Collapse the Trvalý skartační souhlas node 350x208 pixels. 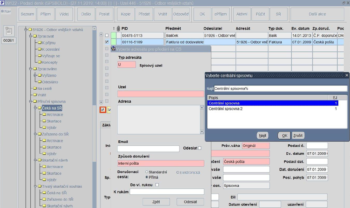pyautogui.click(x=35, y=186)
